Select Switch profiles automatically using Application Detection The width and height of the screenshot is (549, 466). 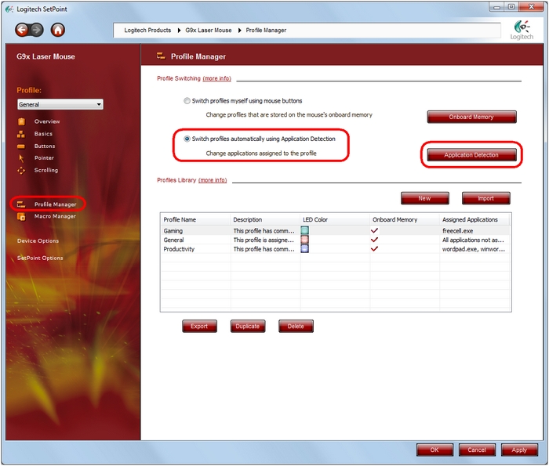pyautogui.click(x=187, y=139)
